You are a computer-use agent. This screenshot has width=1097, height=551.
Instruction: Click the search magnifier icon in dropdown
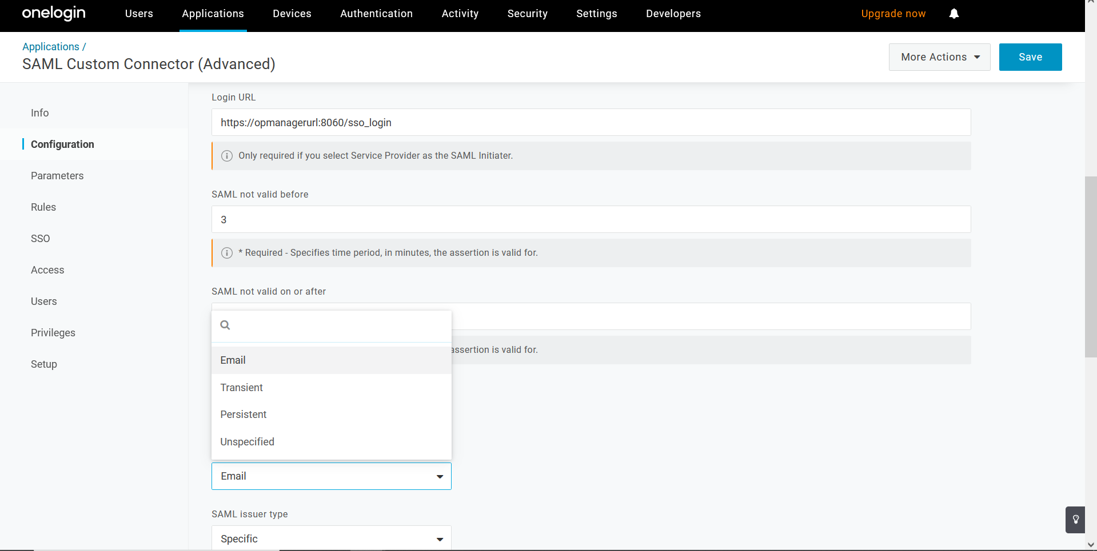pos(225,325)
